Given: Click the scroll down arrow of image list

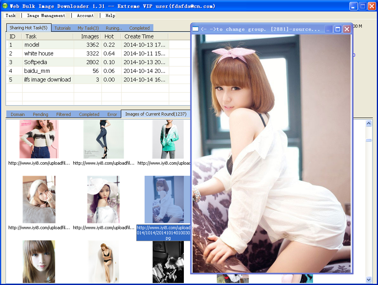Looking at the screenshot, I should point(369,279).
